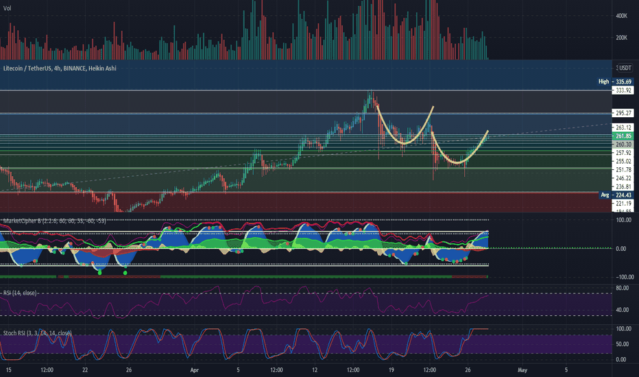Click the 333.92 price label
This screenshot has width=639, height=377.
[623, 90]
